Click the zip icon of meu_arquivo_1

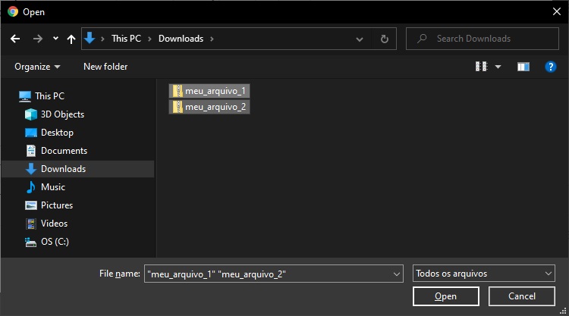(x=178, y=91)
